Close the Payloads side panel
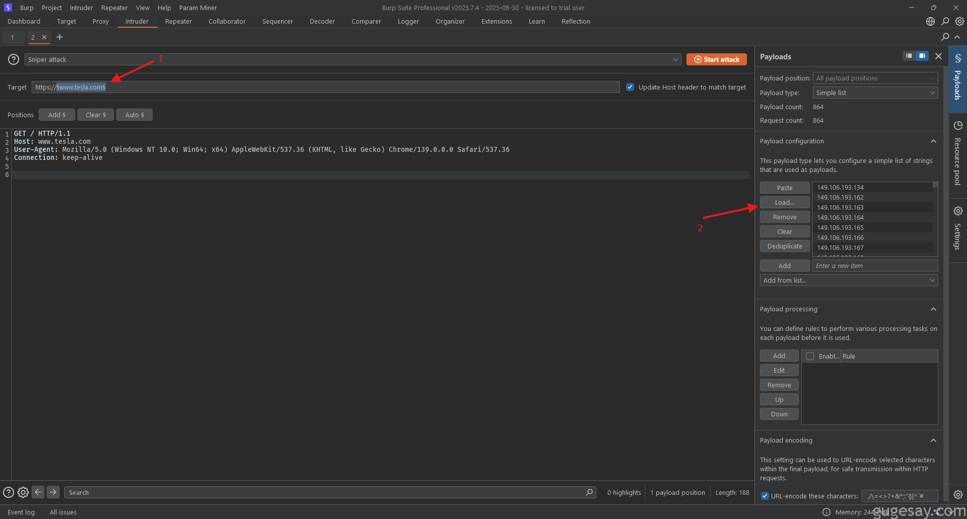Screen dimensions: 967x519 (938, 56)
